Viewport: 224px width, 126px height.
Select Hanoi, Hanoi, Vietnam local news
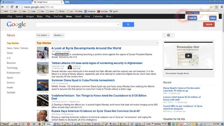coord(17,48)
